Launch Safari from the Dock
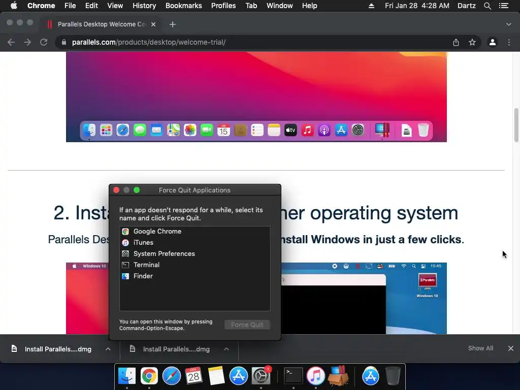Viewport: 520px width, 390px height. [x=172, y=376]
